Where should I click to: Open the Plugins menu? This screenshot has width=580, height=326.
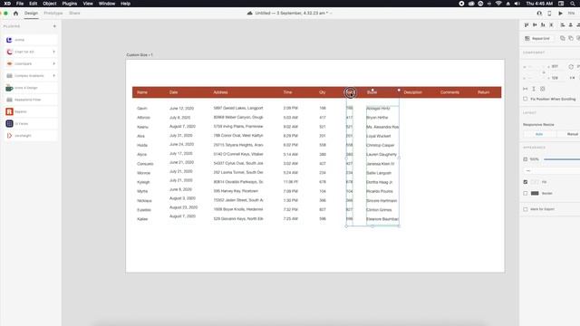tap(70, 4)
